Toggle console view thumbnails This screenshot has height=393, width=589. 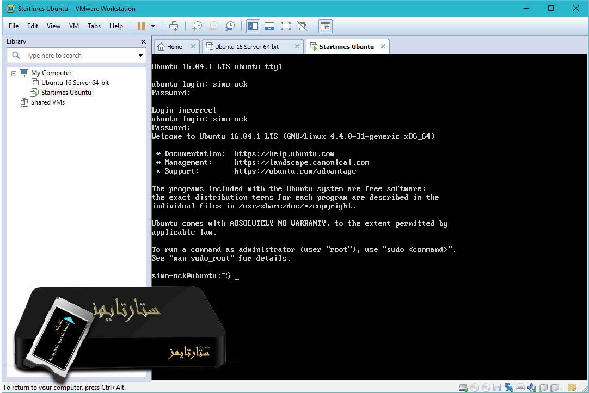coord(269,26)
